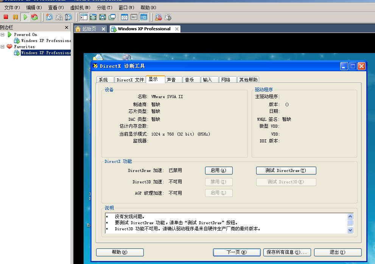Viewport: 375px width, 264px height.
Task: Click the 退出(X) button
Action: point(338,252)
